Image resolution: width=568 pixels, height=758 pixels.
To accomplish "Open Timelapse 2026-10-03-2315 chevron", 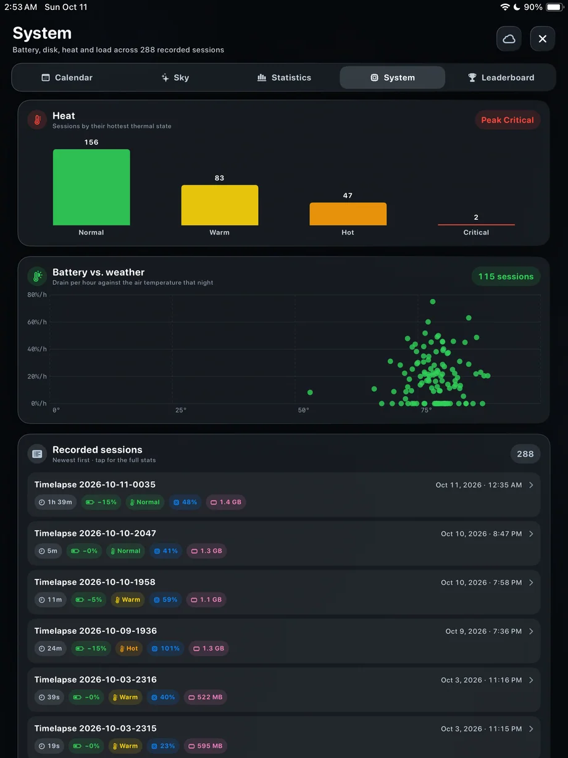I will [x=531, y=729].
